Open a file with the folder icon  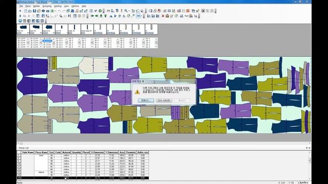tap(30, 11)
